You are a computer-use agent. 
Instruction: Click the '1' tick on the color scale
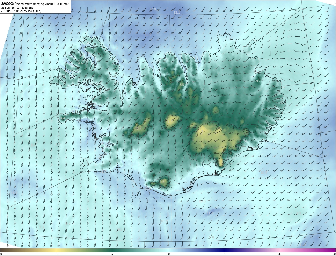click(x=56, y=254)
